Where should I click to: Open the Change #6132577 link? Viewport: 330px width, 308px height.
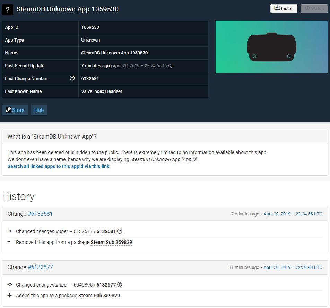[x=41, y=267]
